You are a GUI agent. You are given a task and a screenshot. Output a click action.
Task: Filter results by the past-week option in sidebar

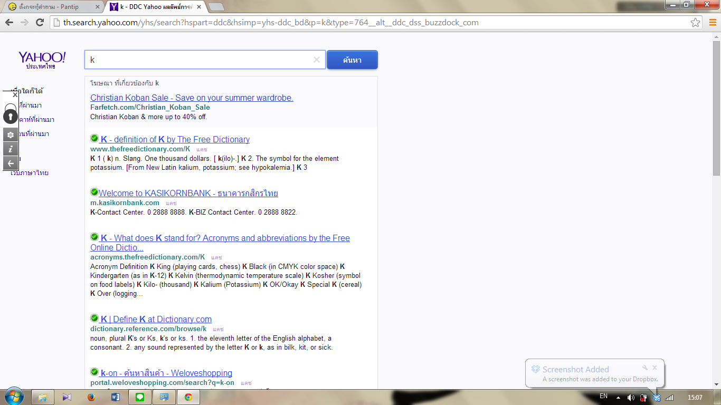pyautogui.click(x=37, y=120)
